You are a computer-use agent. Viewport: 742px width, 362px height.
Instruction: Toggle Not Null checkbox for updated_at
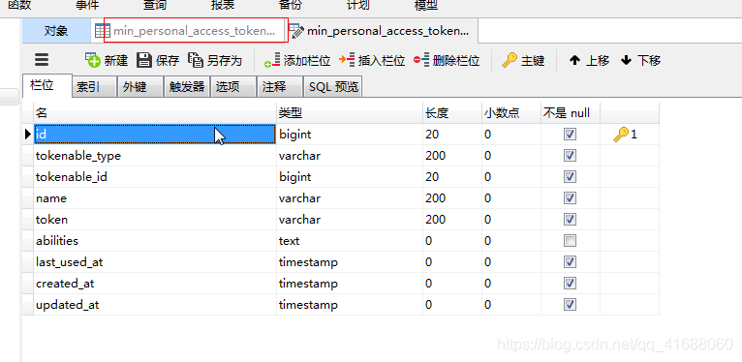(x=571, y=304)
